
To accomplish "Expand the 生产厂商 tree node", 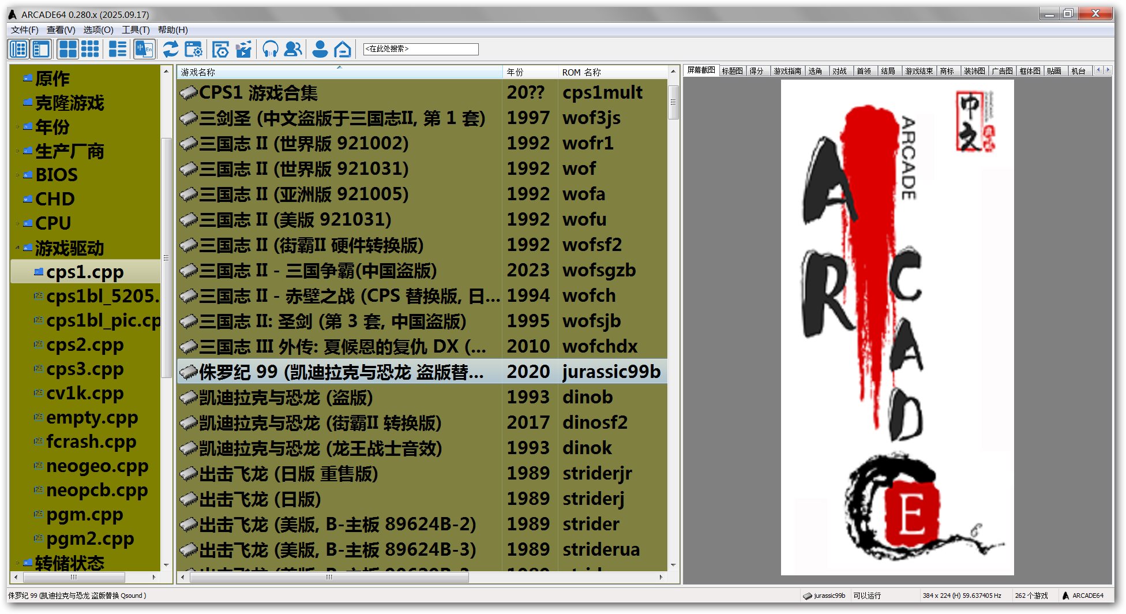I will (18, 151).
